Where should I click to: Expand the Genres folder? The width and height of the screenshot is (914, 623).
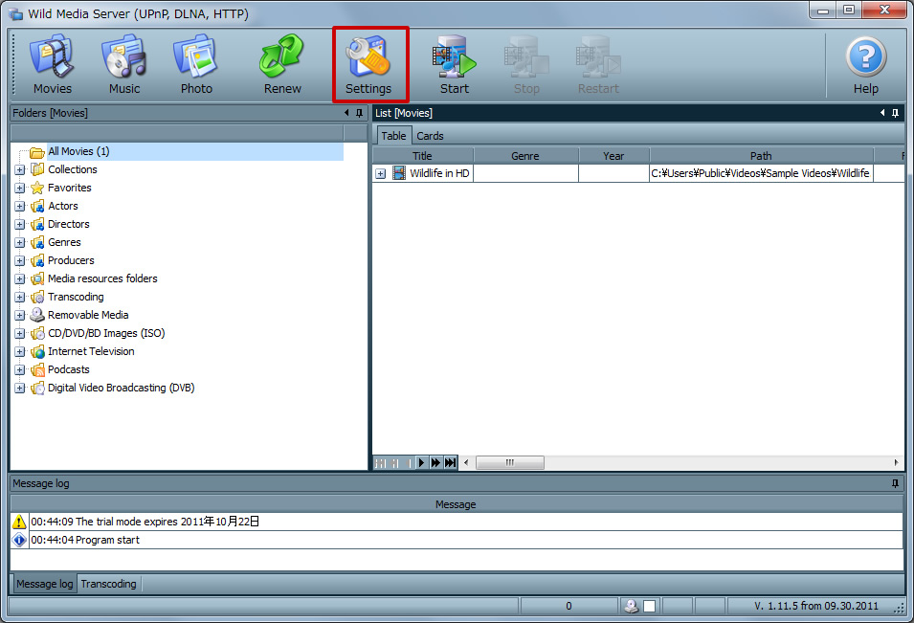pos(20,242)
